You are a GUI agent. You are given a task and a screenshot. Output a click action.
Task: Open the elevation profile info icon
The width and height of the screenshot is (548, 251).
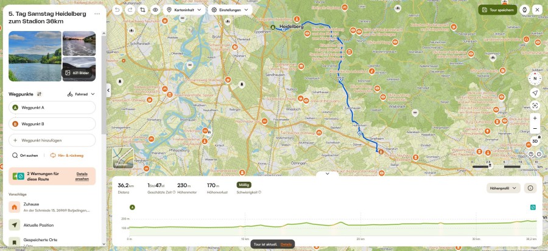[x=530, y=188]
